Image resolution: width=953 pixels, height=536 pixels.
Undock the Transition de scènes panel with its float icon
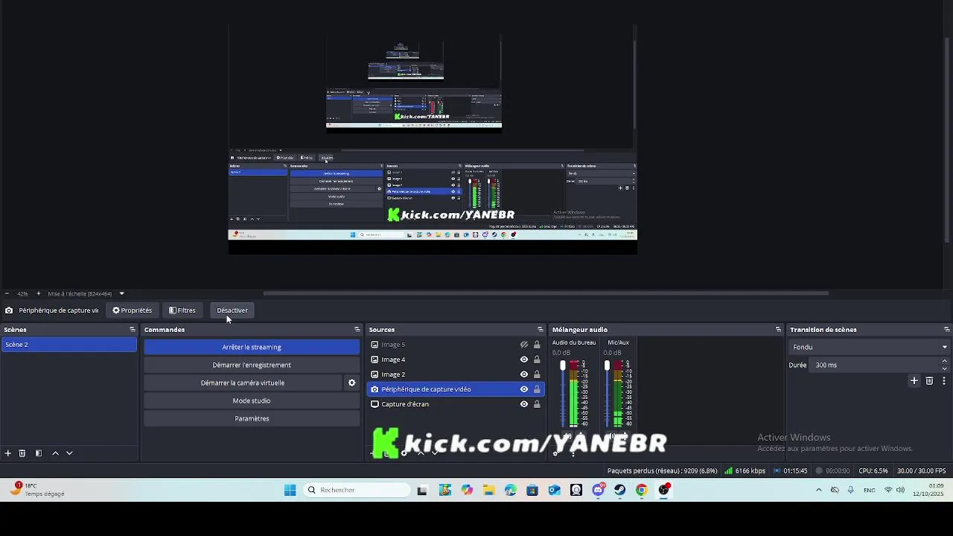947,330
